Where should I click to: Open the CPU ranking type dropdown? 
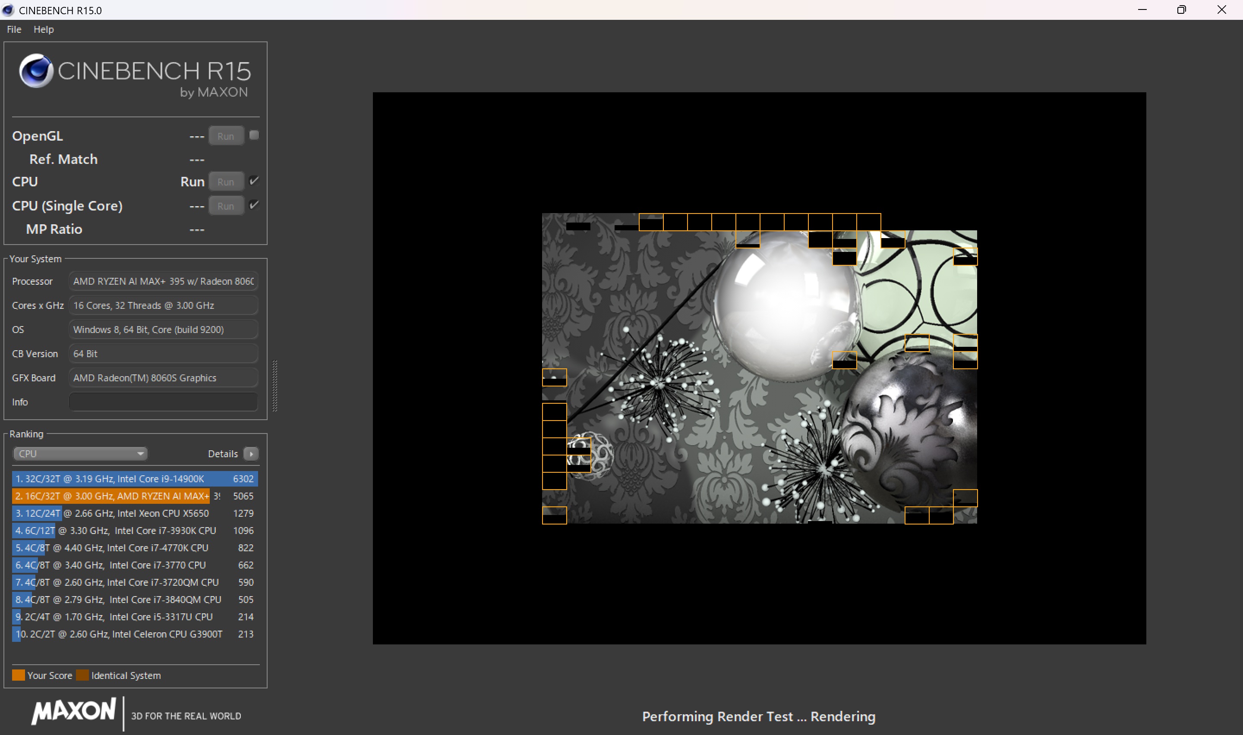pyautogui.click(x=80, y=454)
